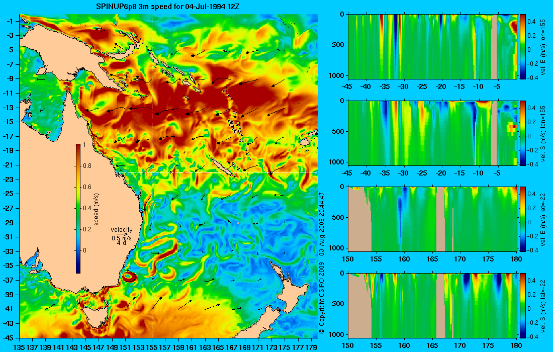Click the '155' longitude tick under the map
The width and height of the screenshot is (553, 352).
[x=152, y=347]
